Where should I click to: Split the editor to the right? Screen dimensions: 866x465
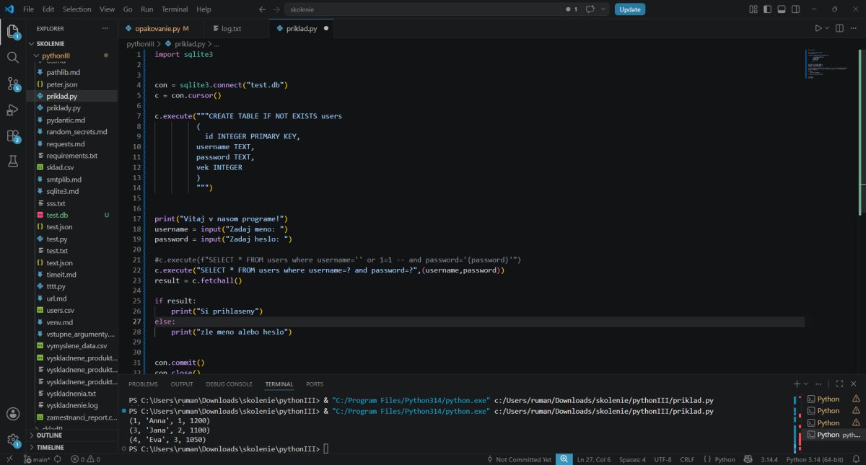pyautogui.click(x=839, y=28)
